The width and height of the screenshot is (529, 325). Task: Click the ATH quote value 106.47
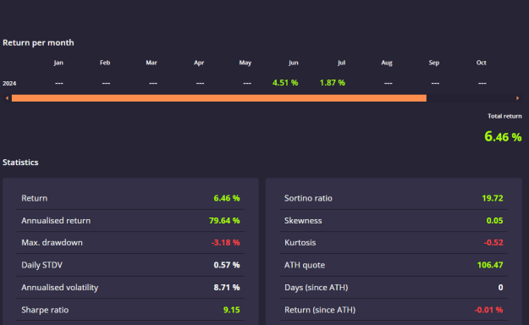click(490, 265)
